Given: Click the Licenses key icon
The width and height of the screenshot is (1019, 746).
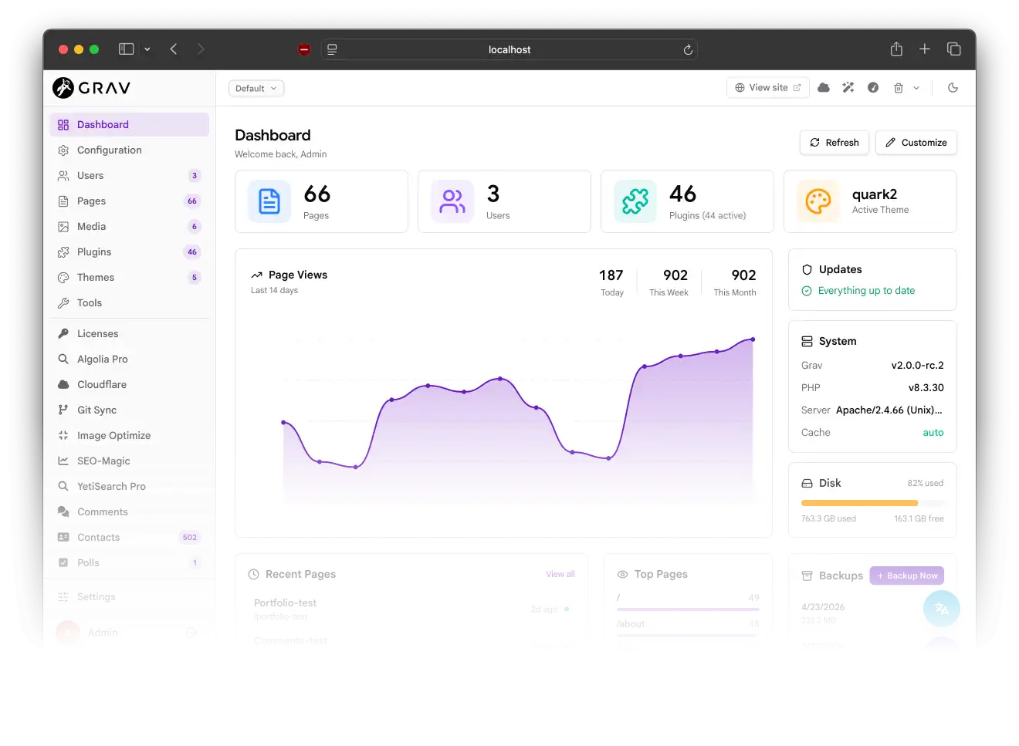Looking at the screenshot, I should click(x=63, y=334).
